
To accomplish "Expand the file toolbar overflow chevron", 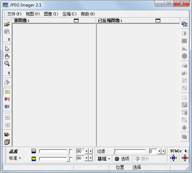I will [x=9, y=39].
